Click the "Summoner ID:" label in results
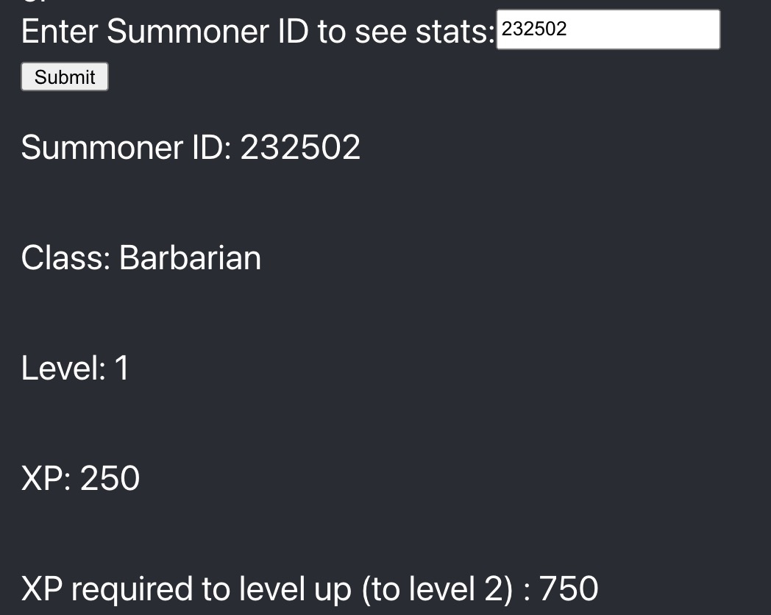This screenshot has height=615, width=771. point(127,147)
